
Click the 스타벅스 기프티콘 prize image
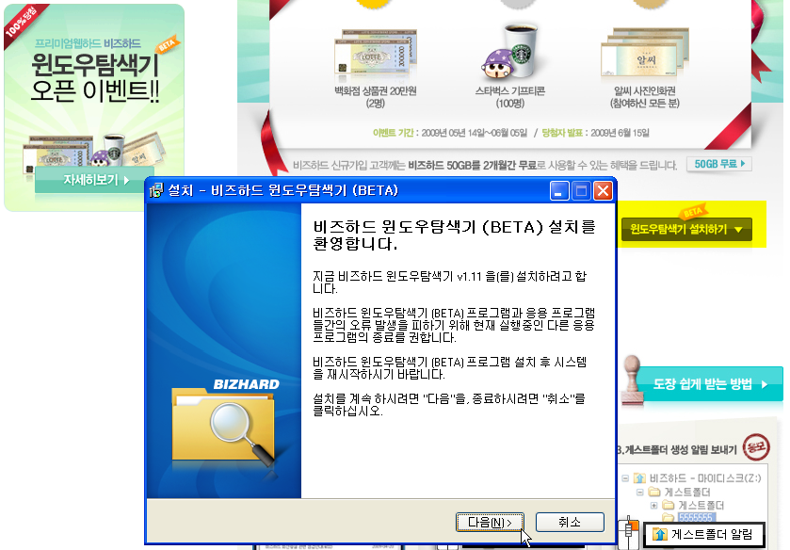508,52
